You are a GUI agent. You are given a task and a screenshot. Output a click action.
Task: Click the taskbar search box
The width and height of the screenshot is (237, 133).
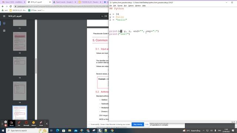[27, 130]
